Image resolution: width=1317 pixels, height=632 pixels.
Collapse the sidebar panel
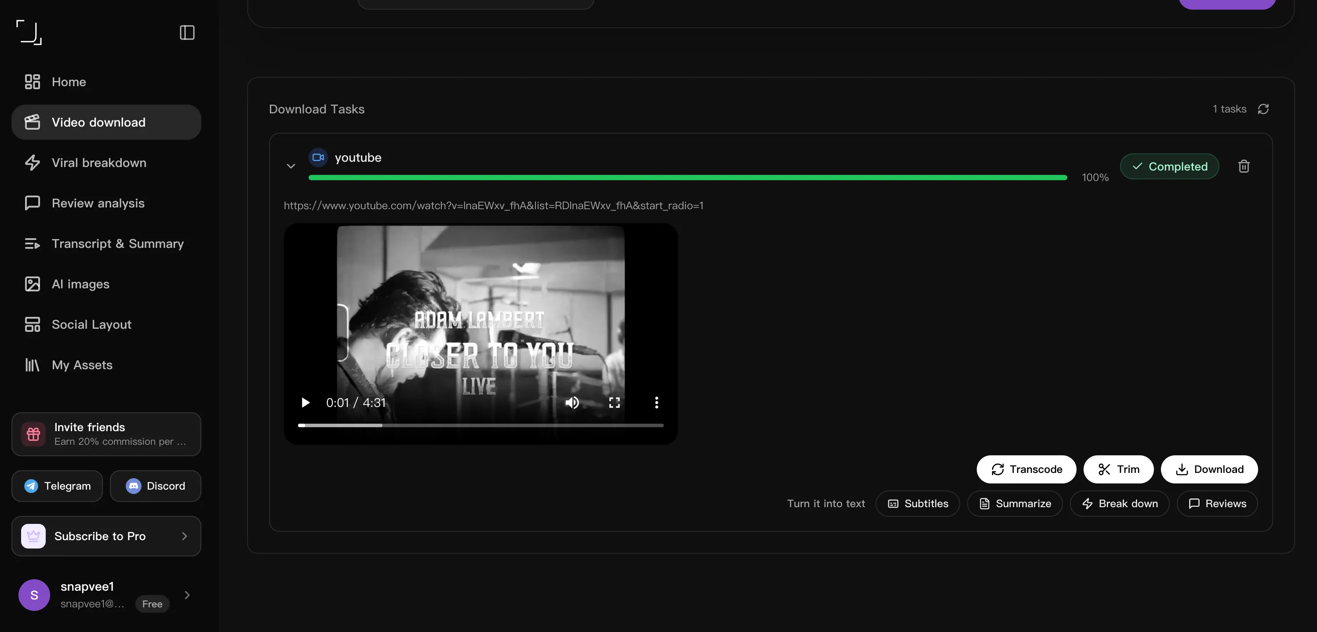187,33
